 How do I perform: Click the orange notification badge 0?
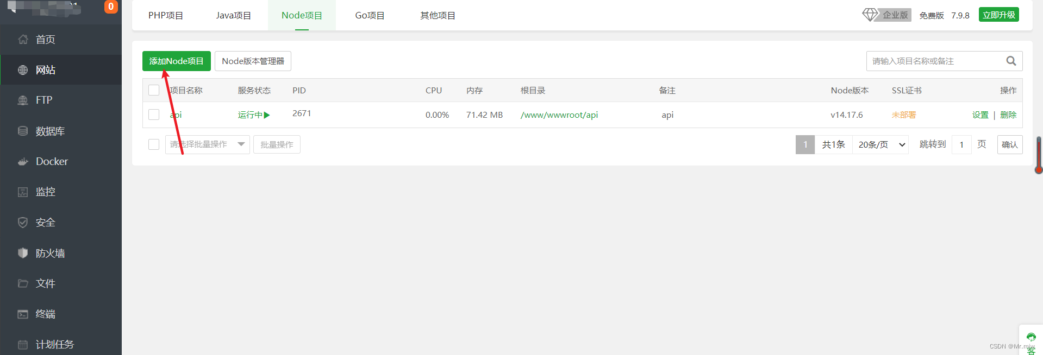pos(111,7)
